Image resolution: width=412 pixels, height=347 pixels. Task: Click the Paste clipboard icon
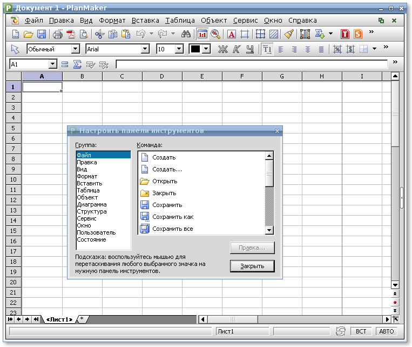coord(126,34)
